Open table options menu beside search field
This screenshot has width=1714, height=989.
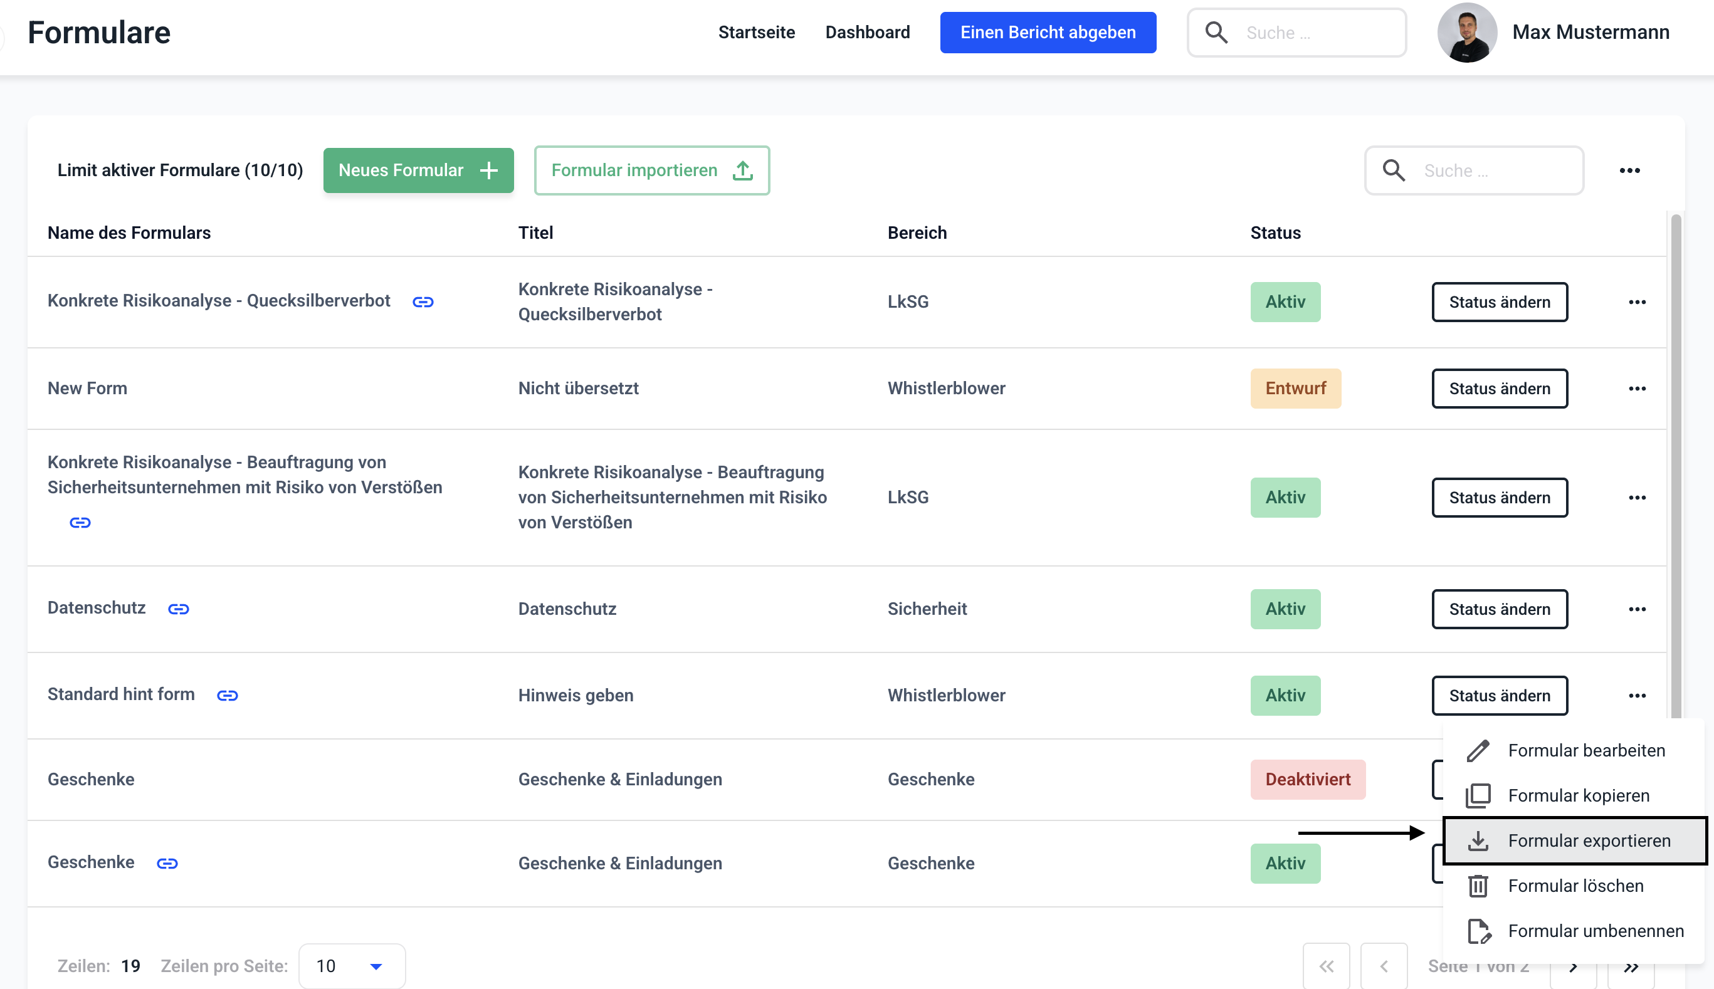pos(1629,170)
